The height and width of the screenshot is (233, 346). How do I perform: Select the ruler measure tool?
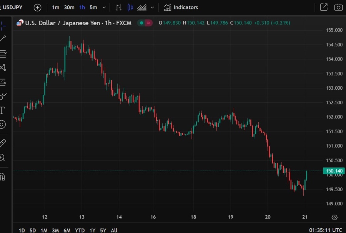[x=3, y=143]
